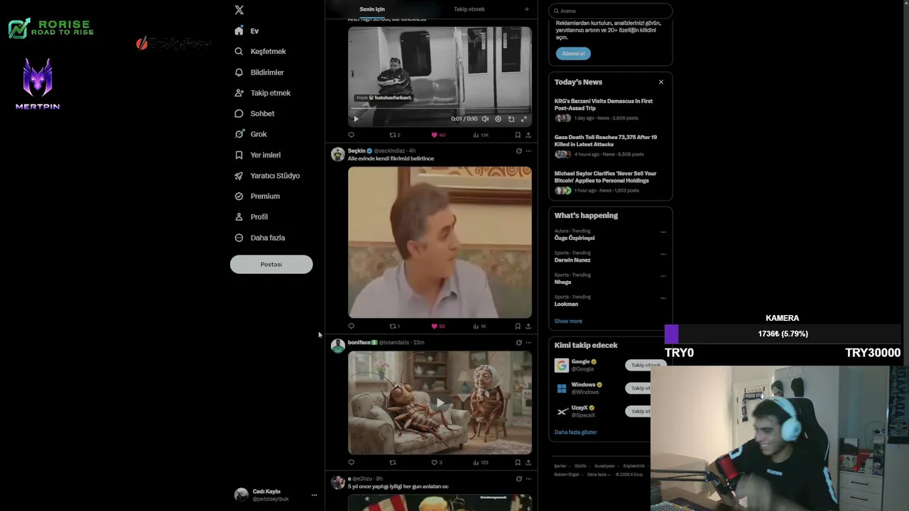Open more options on e3hzu's post
This screenshot has height=511, width=909.
[528, 479]
